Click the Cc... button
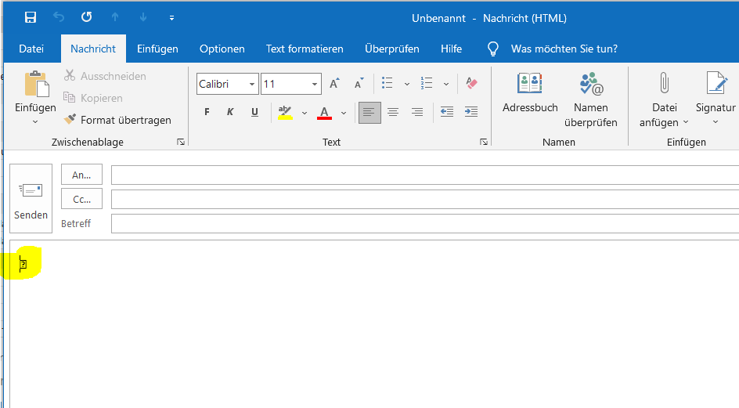Screen dimensions: 739x408 (x=81, y=199)
